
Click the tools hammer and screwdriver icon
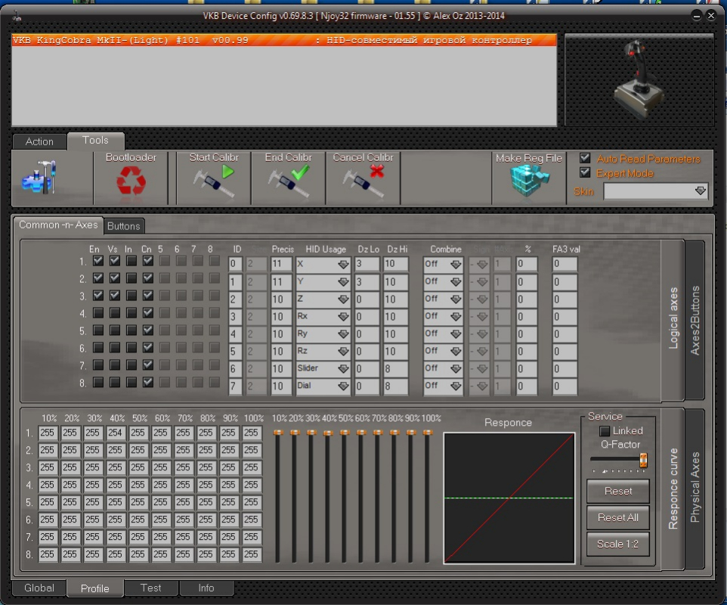coord(39,177)
